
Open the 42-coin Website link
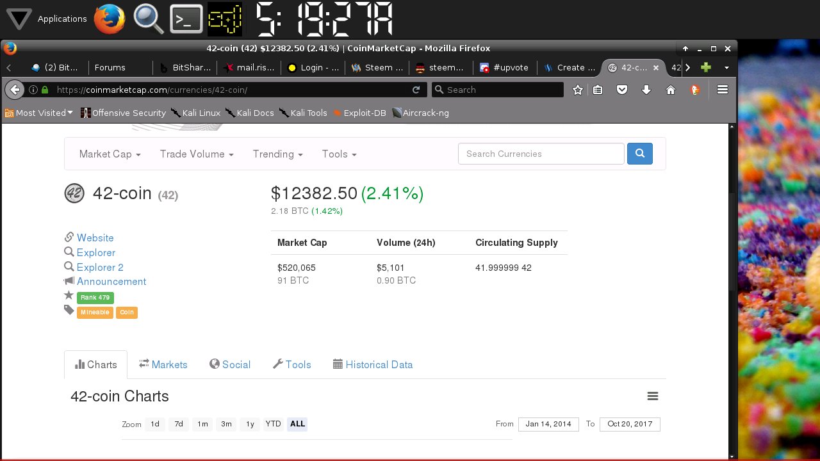tap(95, 238)
